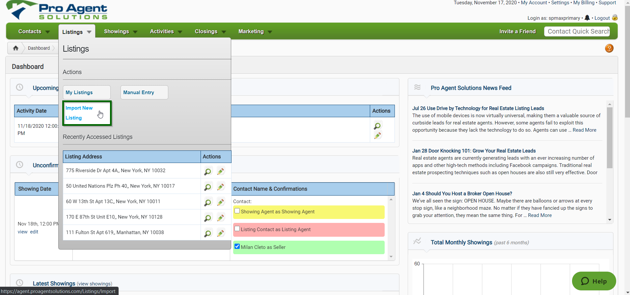The width and height of the screenshot is (630, 295).
Task: Edit listing 111 Fulton St pencil icon
Action: (221, 233)
